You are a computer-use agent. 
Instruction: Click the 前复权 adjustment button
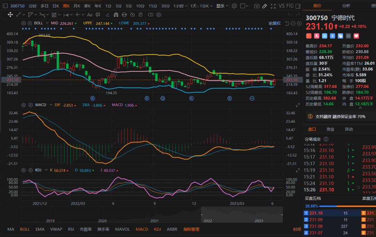coord(274,23)
